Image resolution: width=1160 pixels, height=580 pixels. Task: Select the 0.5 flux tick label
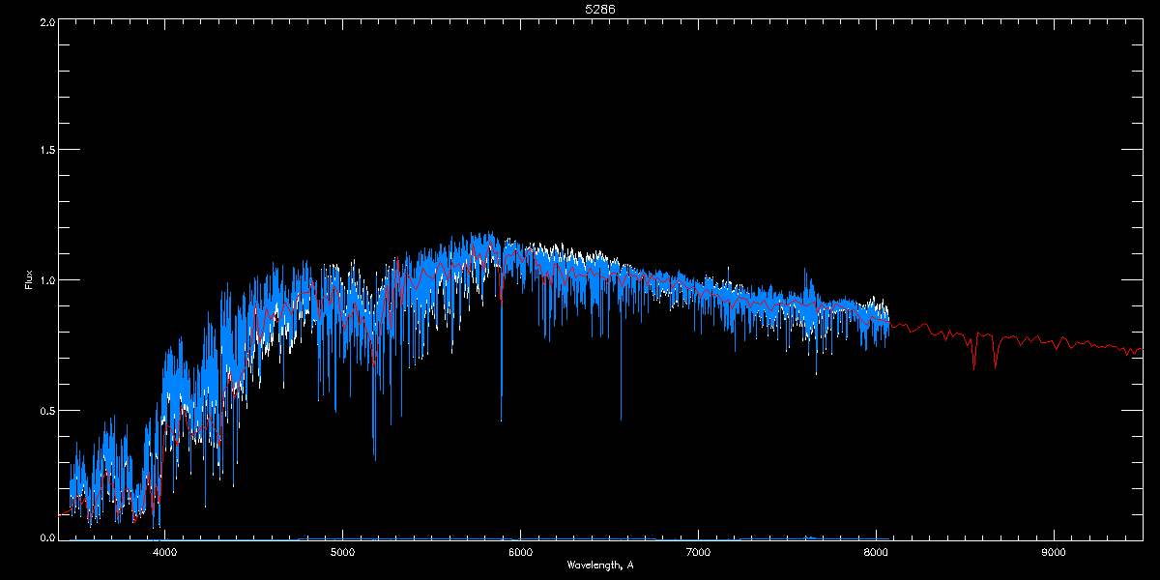[46, 410]
